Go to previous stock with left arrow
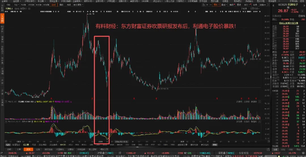The height and width of the screenshot is (157, 306). tap(273, 5)
